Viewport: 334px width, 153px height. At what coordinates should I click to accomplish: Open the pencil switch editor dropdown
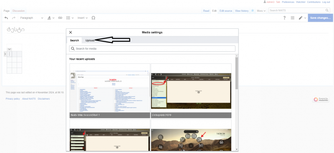[302, 18]
